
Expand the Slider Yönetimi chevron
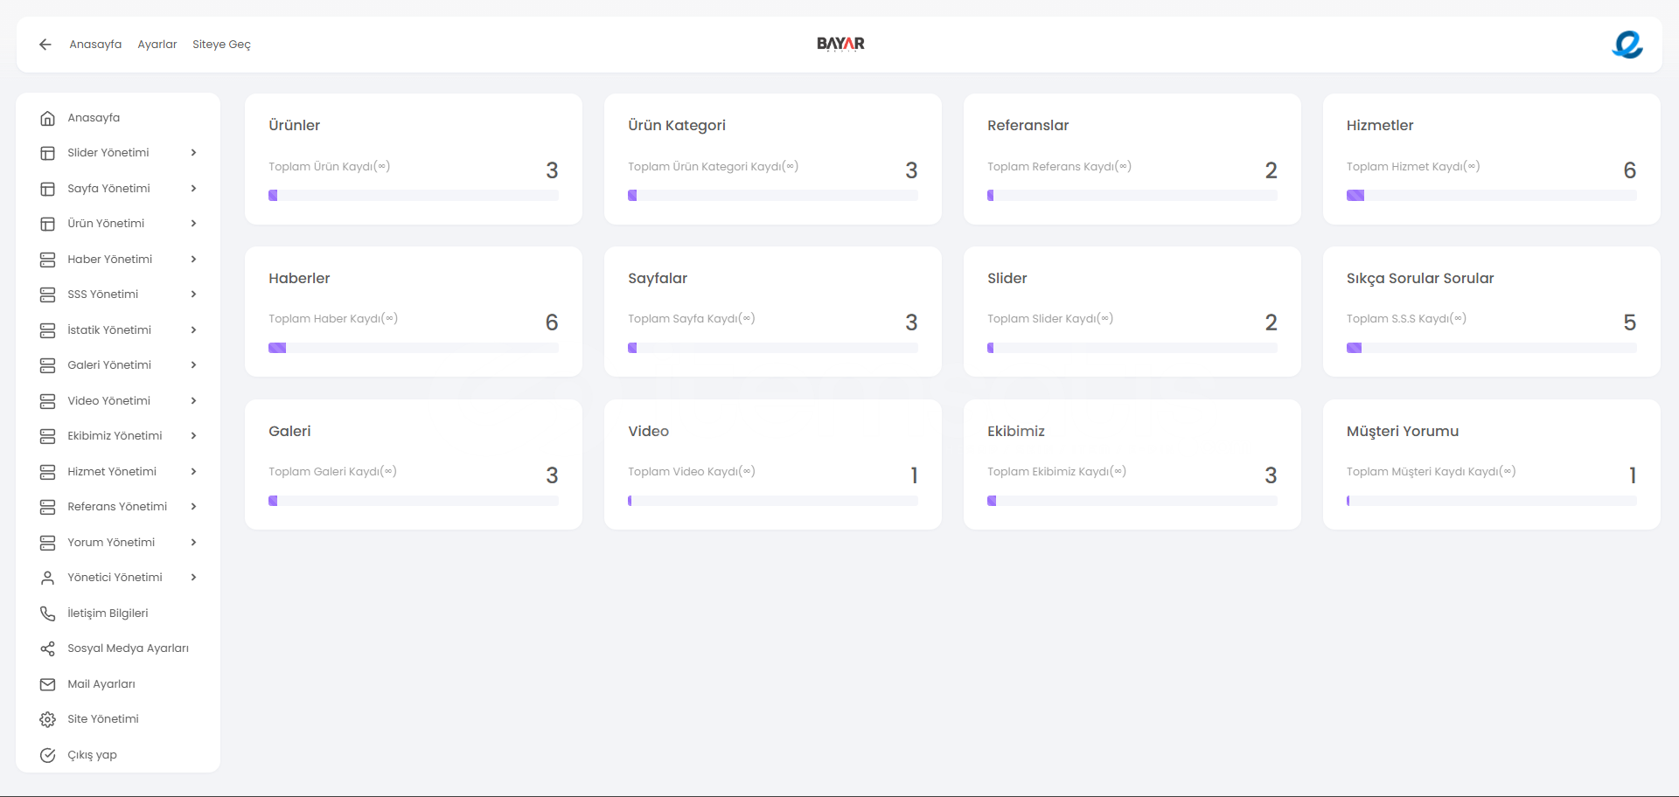point(193,153)
